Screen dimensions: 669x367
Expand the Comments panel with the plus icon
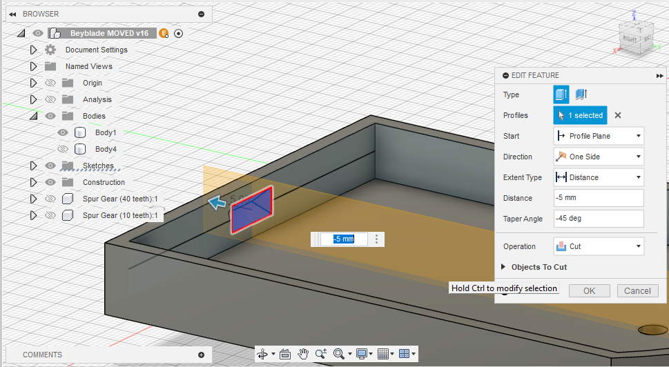click(202, 355)
